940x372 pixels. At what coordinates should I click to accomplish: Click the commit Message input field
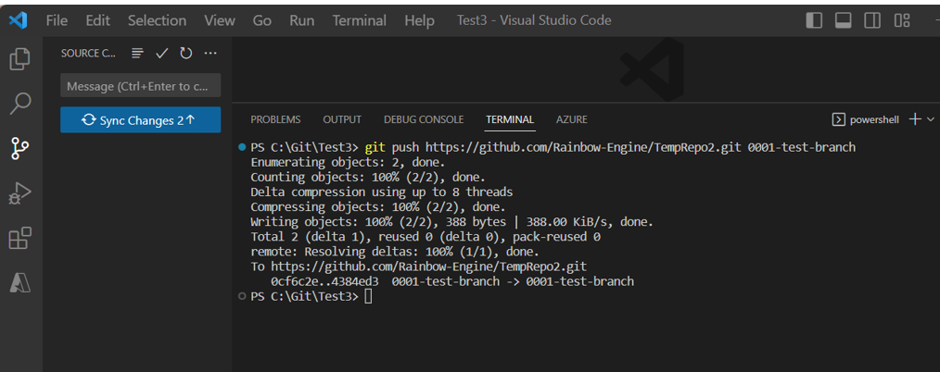(140, 85)
